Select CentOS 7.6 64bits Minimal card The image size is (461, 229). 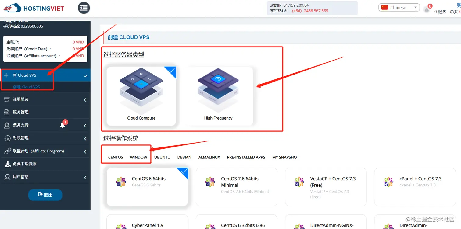click(x=236, y=187)
